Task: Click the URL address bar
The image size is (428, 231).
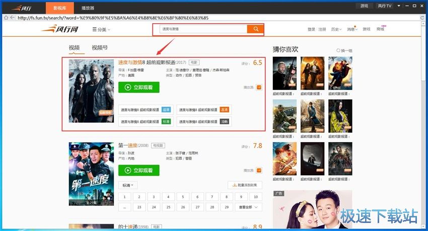Action: 218,18
